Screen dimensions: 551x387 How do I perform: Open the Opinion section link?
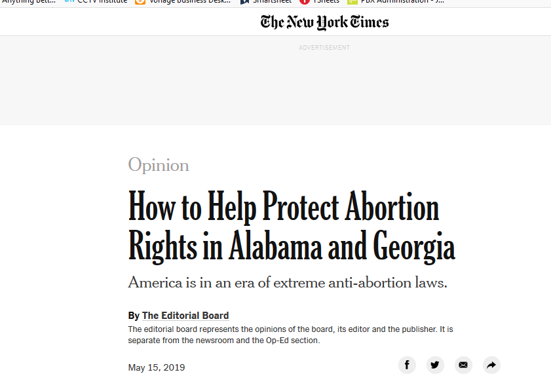point(159,165)
